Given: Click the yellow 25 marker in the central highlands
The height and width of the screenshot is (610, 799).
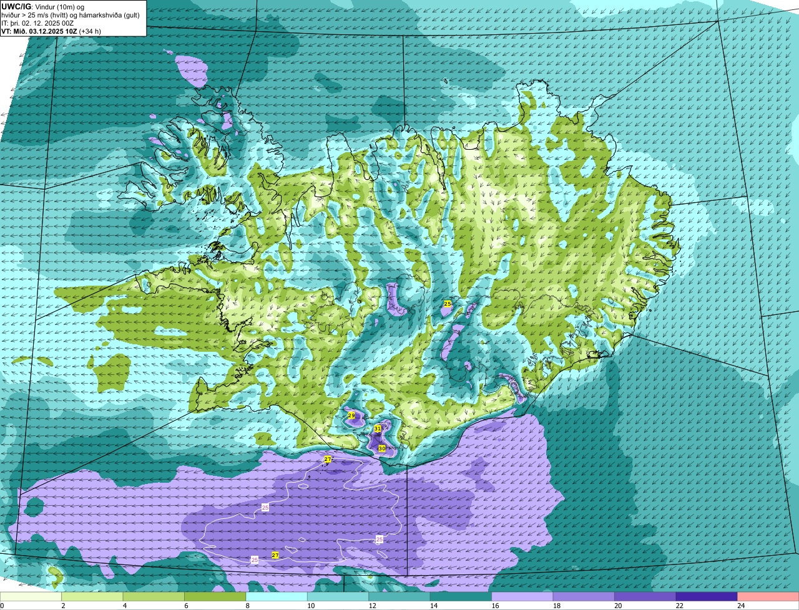Looking at the screenshot, I should coord(448,304).
